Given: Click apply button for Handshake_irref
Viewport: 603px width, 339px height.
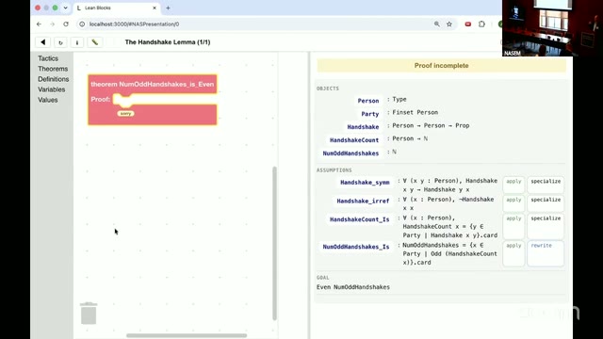Looking at the screenshot, I should (513, 203).
